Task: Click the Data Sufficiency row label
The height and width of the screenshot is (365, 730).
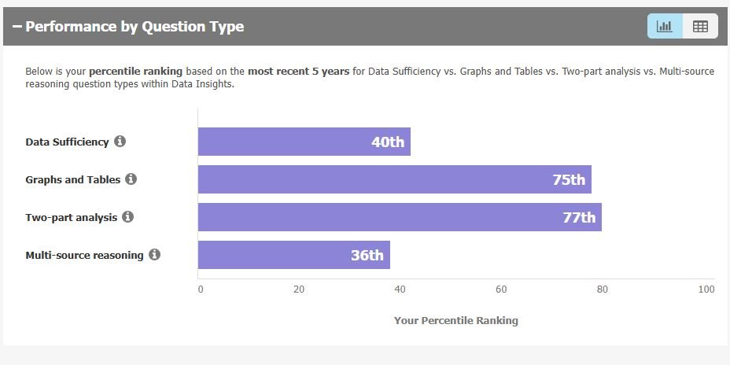Action: click(x=67, y=142)
